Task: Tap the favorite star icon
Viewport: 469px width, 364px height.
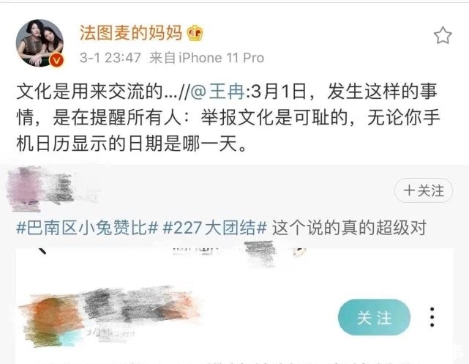Action: (443, 35)
